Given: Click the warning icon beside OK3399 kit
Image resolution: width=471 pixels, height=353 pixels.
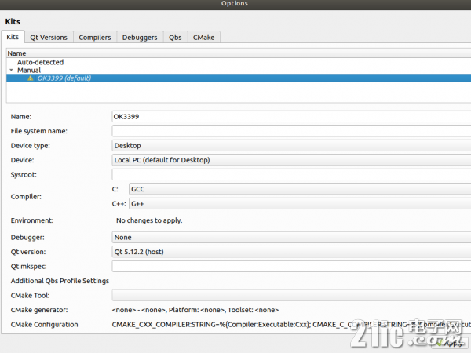Looking at the screenshot, I should click(x=31, y=78).
